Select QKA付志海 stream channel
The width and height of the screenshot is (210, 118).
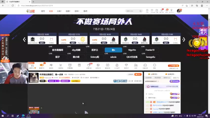coord(132,57)
